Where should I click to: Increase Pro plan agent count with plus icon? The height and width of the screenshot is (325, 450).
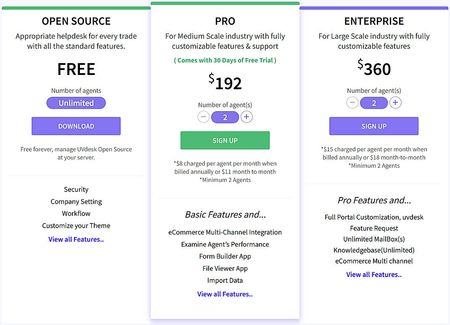pos(246,117)
